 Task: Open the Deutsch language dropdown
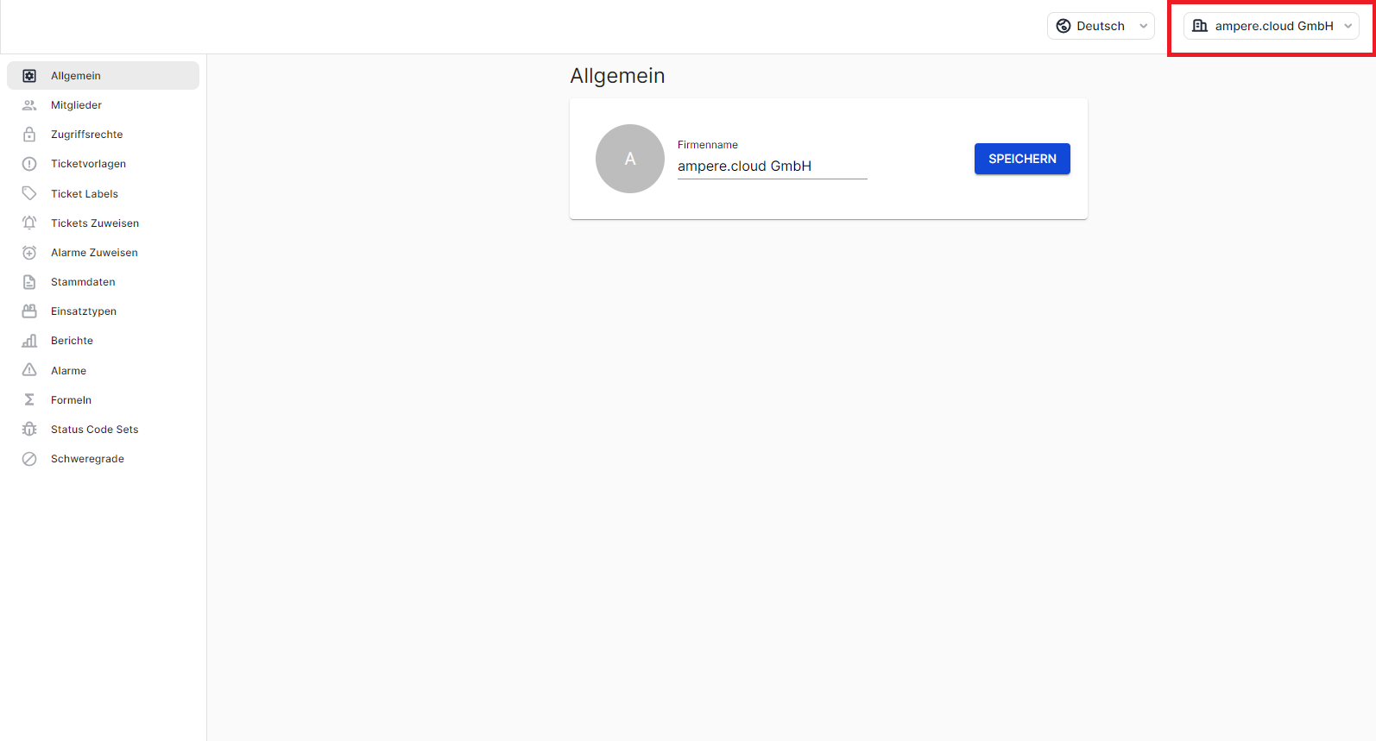click(x=1101, y=26)
